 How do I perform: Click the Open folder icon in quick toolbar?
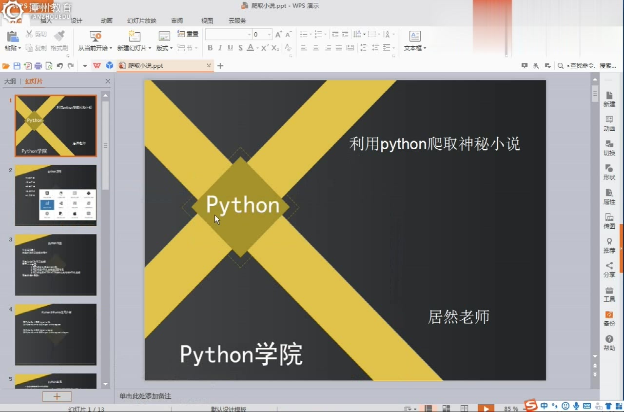click(x=6, y=66)
